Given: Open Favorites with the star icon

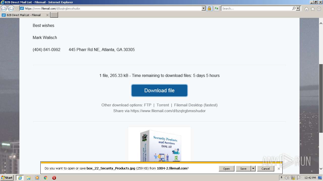Looking at the screenshot, I should 313,9.
